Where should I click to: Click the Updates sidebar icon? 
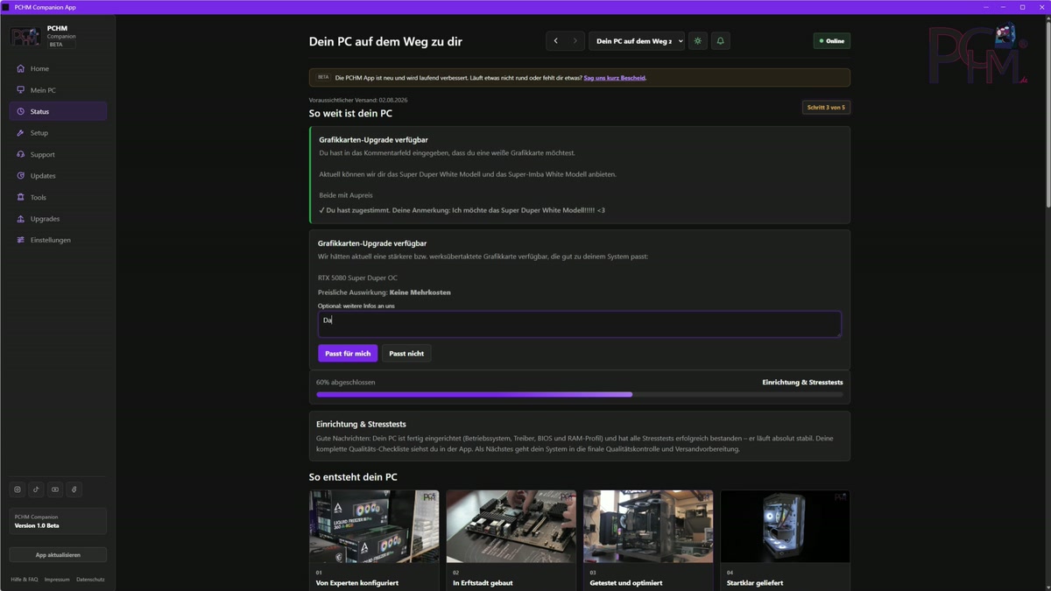[21, 176]
